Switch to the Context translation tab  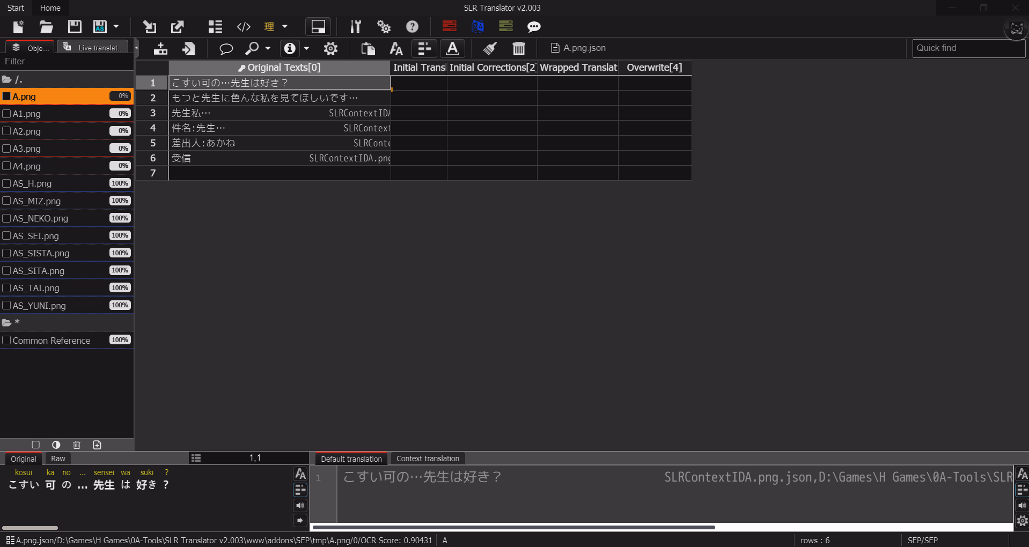coord(428,459)
